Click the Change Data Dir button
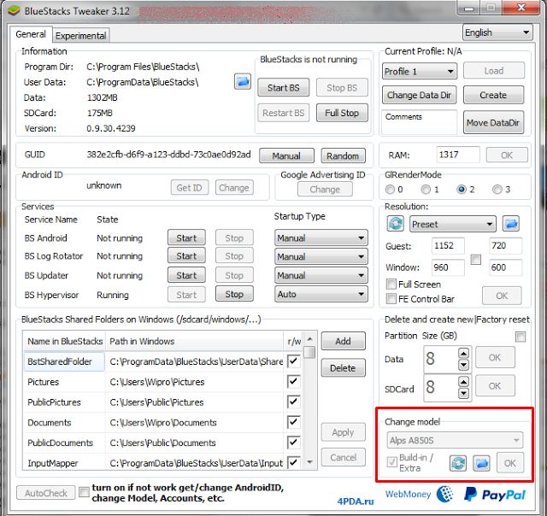547x516 pixels. (420, 95)
